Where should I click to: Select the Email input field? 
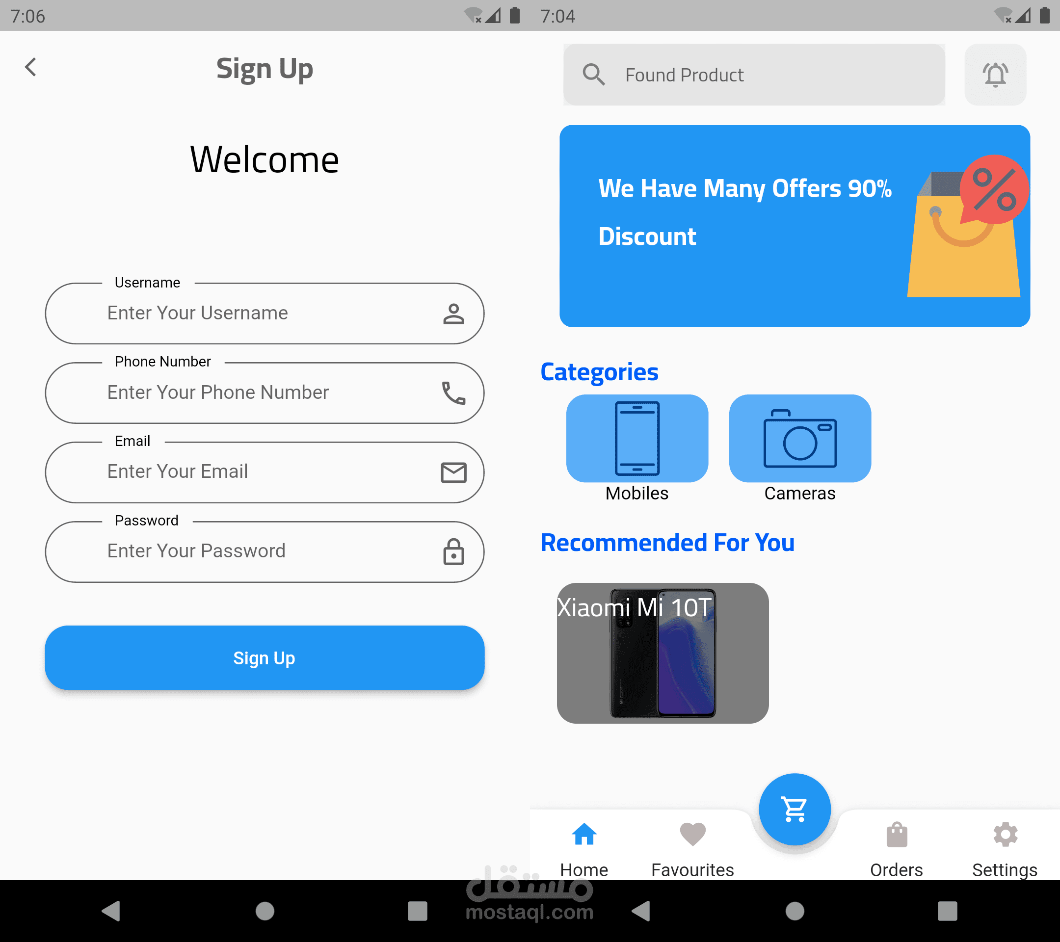click(265, 472)
